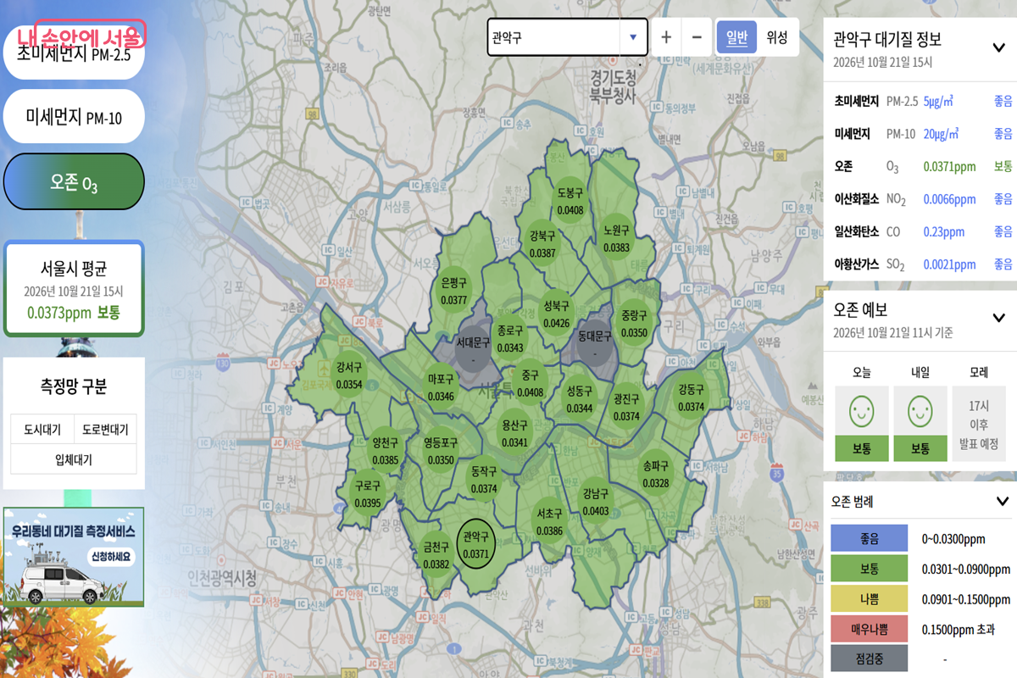Viewport: 1017px width, 678px height.
Task: Zoom in with the plus button
Action: click(x=666, y=37)
